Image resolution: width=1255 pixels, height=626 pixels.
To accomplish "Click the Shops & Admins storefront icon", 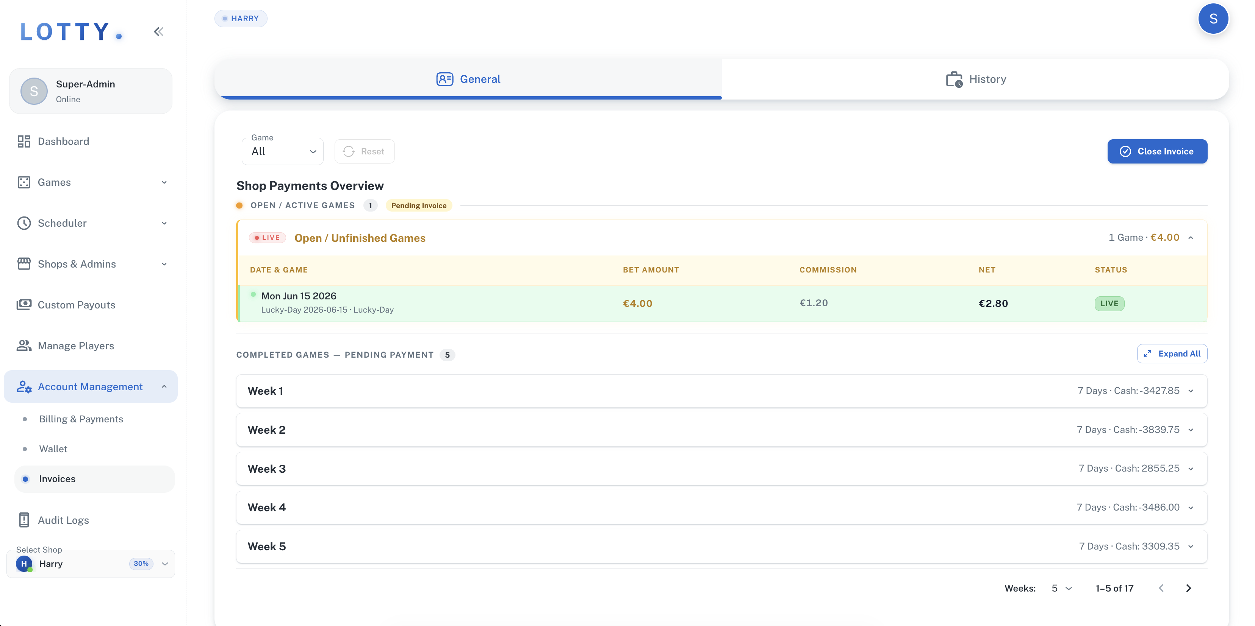I will (x=24, y=264).
